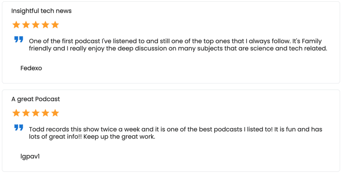Click the review text starting 'Todd records this show'
This screenshot has width=342, height=174.
(x=176, y=133)
